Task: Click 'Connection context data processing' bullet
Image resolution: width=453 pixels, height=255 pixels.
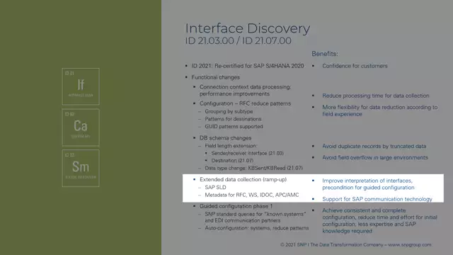Action: click(246, 90)
